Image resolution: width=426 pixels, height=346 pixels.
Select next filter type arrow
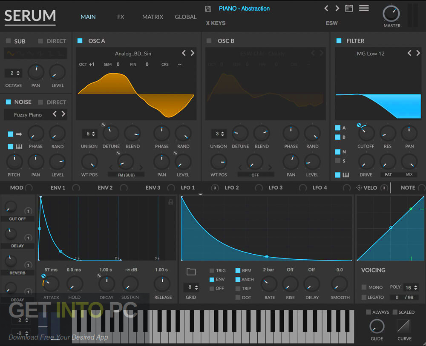(418, 53)
